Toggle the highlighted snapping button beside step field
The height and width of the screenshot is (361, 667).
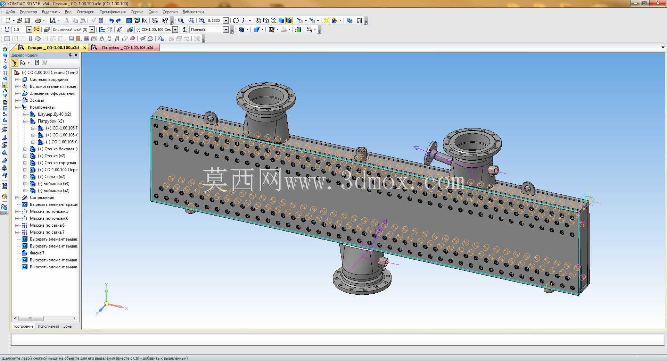click(36, 30)
